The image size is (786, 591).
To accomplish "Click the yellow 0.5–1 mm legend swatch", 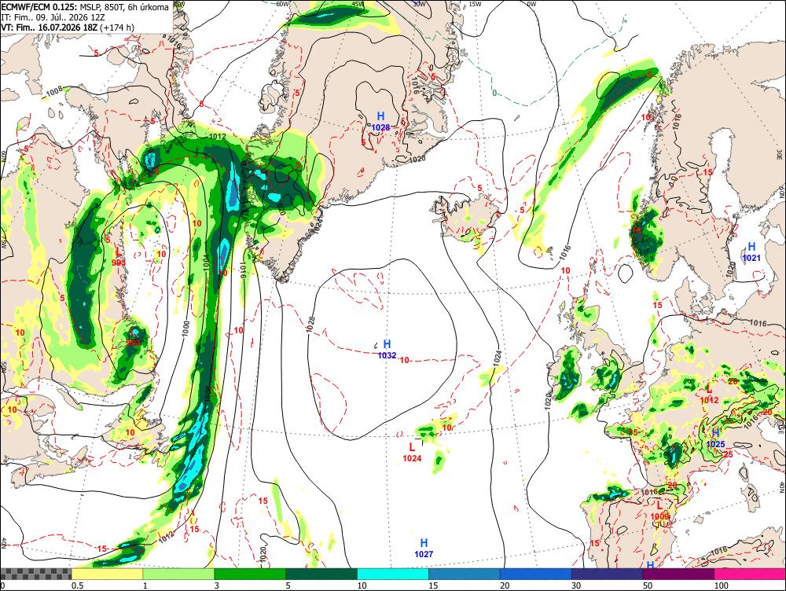I will (107, 574).
